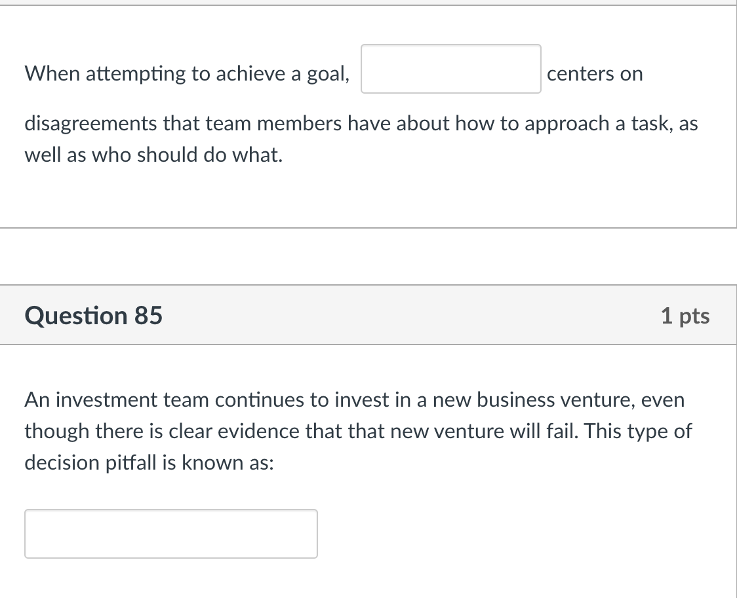Click the text "decision pitfall is known as:"
Image resolution: width=737 pixels, height=598 pixels.
point(149,462)
